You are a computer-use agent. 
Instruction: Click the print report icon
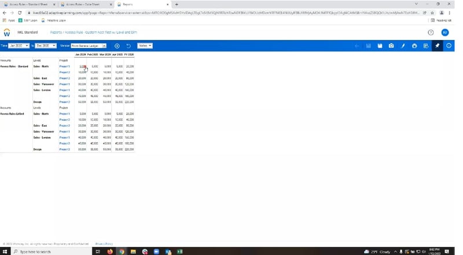(414, 46)
